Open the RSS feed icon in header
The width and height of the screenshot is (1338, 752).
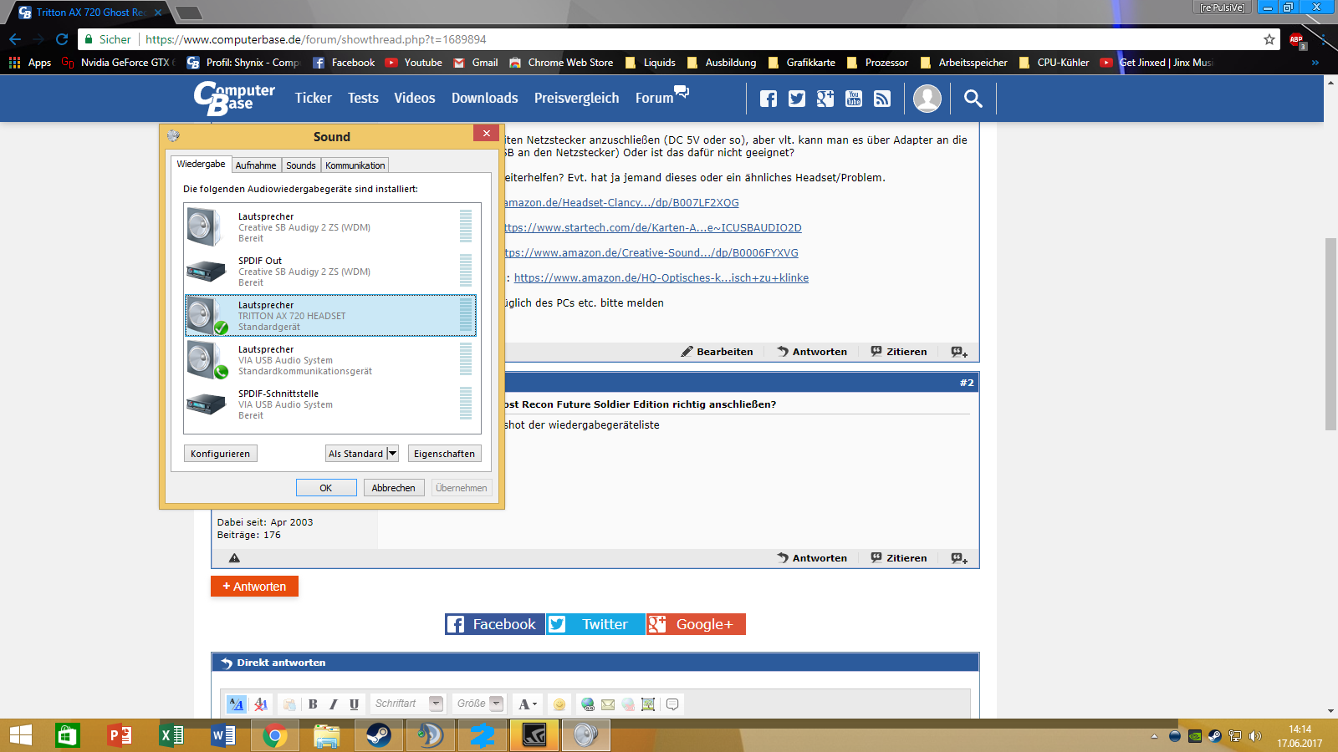click(x=882, y=99)
